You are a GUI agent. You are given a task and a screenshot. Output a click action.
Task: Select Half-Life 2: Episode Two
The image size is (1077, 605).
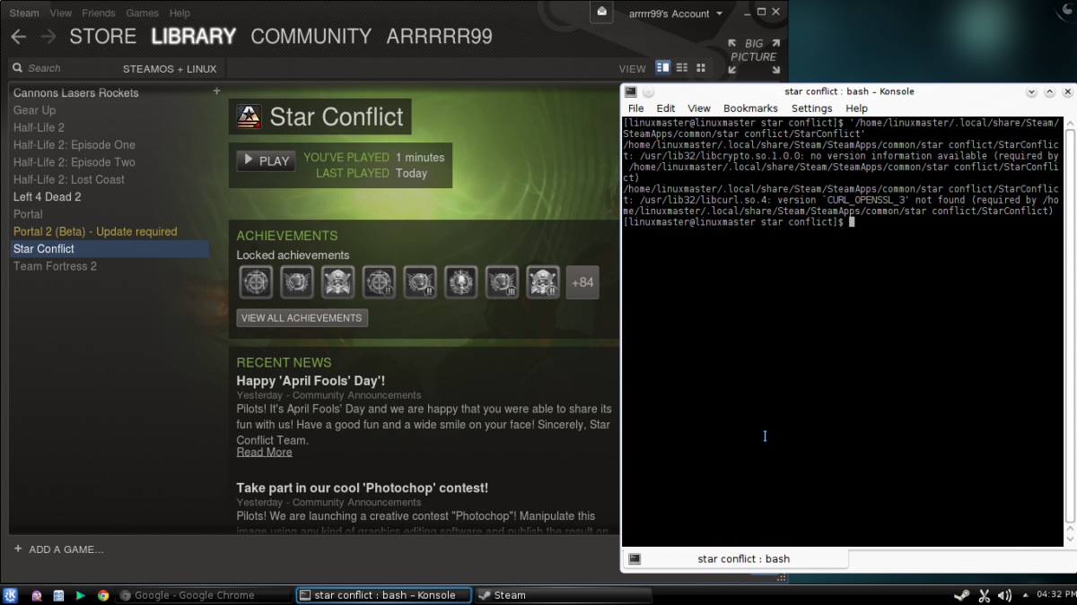[x=74, y=162]
